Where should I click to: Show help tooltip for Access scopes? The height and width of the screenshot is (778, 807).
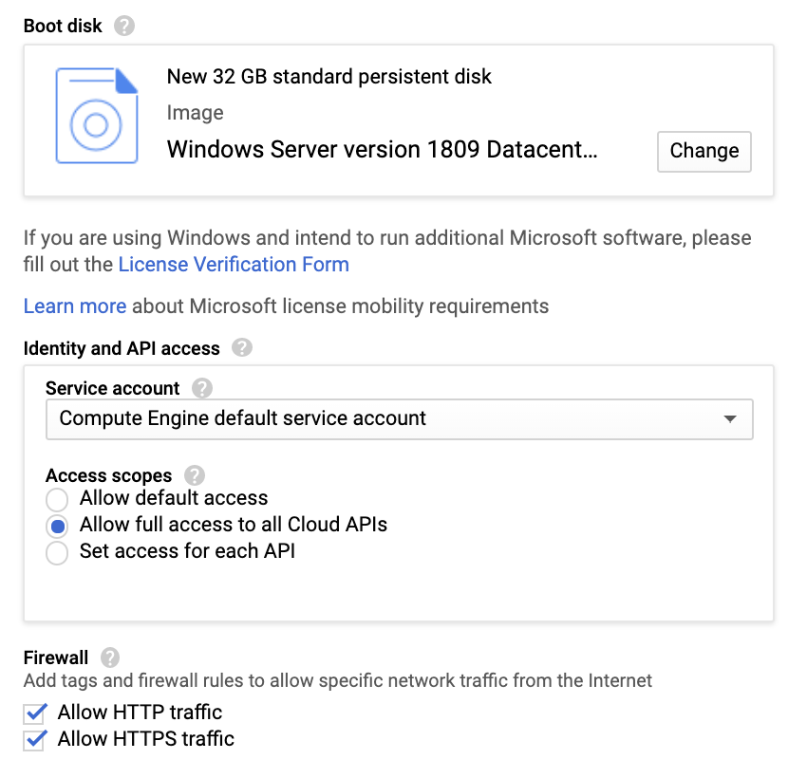click(x=195, y=475)
